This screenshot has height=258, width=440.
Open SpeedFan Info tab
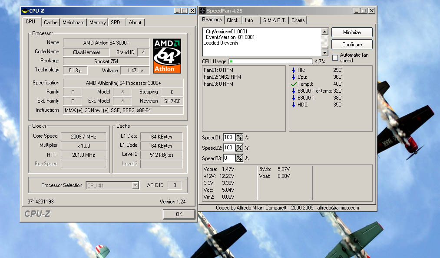click(x=249, y=20)
